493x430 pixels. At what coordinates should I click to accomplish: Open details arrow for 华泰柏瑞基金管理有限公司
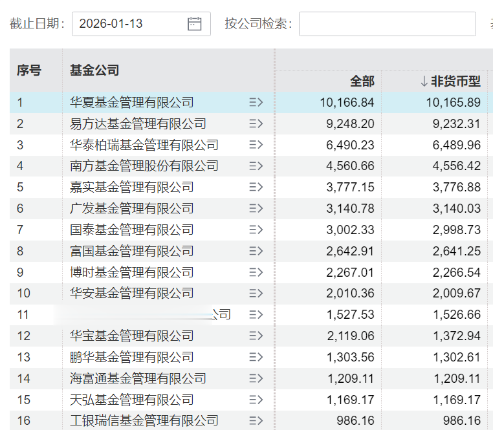pyautogui.click(x=256, y=145)
